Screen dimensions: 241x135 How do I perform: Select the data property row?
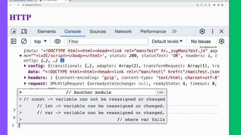click(124, 72)
